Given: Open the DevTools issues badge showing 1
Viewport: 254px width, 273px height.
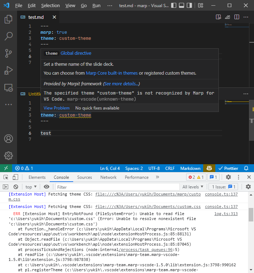Looking at the screenshot, I should [x=213, y=177].
